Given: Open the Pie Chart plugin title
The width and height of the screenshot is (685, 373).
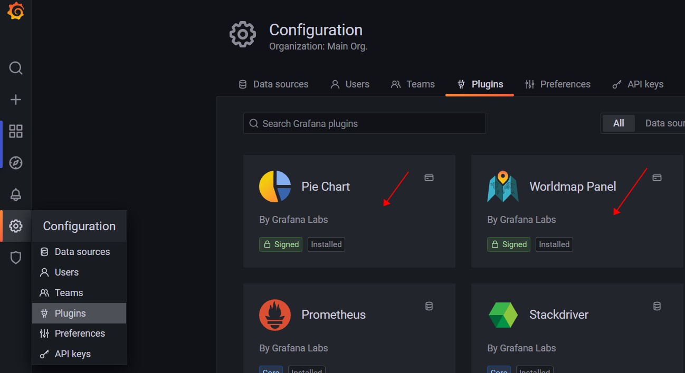Looking at the screenshot, I should [x=326, y=186].
